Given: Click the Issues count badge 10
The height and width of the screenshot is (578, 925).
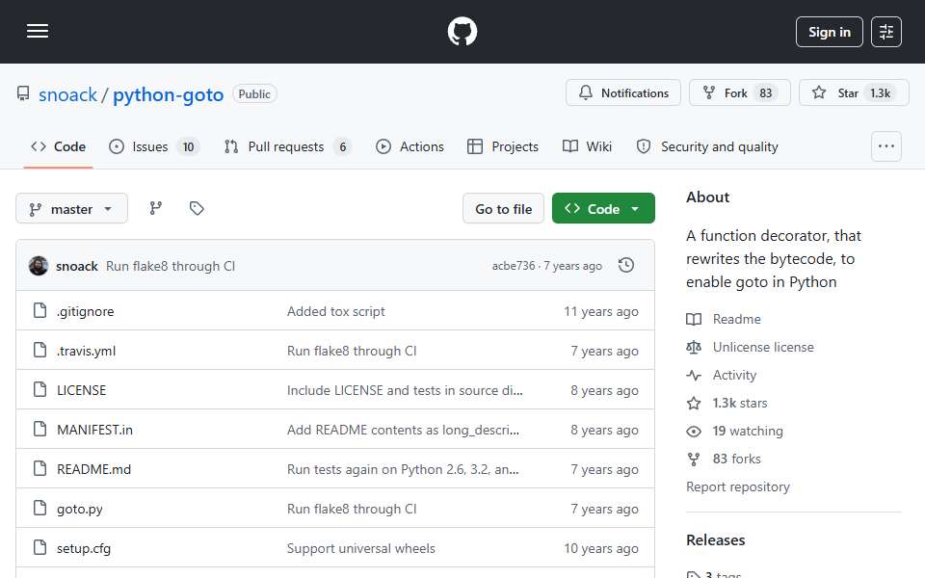Looking at the screenshot, I should pos(188,146).
